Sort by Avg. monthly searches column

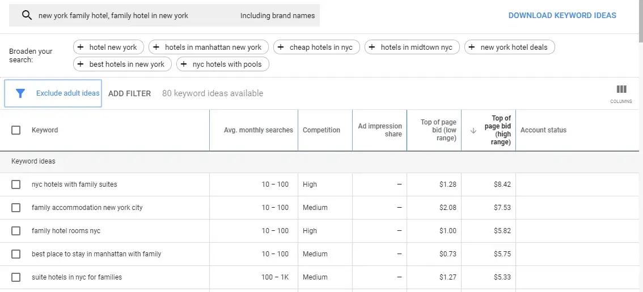tap(258, 130)
